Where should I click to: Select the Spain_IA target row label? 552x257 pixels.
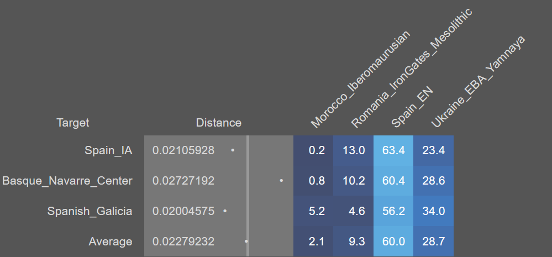click(108, 151)
